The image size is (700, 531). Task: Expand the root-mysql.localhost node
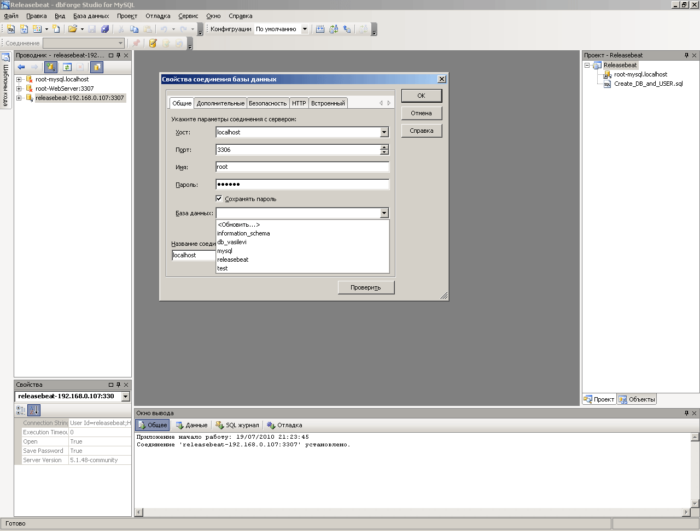pyautogui.click(x=19, y=79)
